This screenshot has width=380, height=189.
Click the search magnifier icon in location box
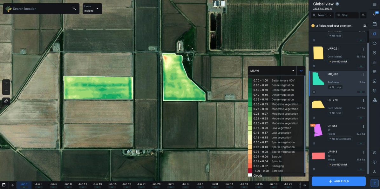coord(74,9)
